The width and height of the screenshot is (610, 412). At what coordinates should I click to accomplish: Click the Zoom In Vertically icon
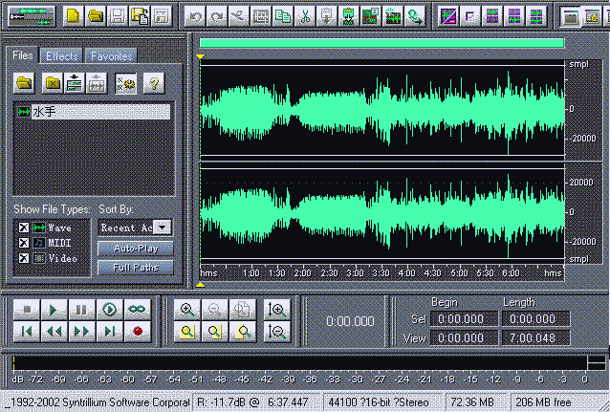point(277,310)
